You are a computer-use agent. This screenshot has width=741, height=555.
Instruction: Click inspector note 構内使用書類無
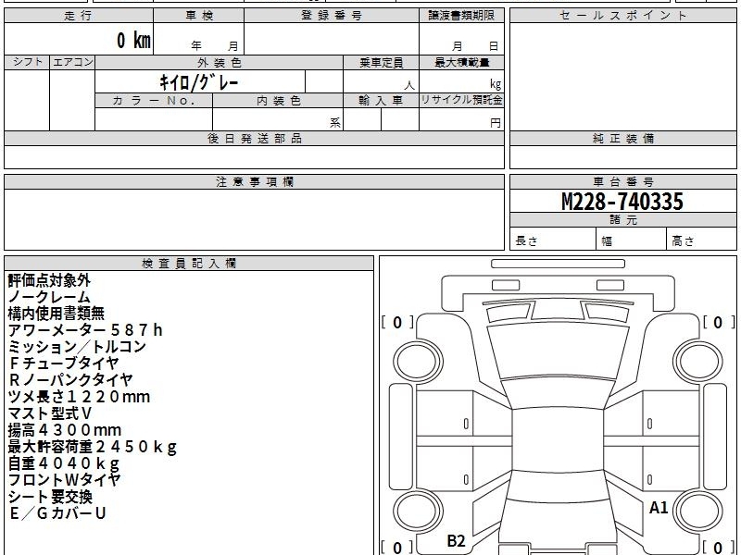click(x=57, y=314)
